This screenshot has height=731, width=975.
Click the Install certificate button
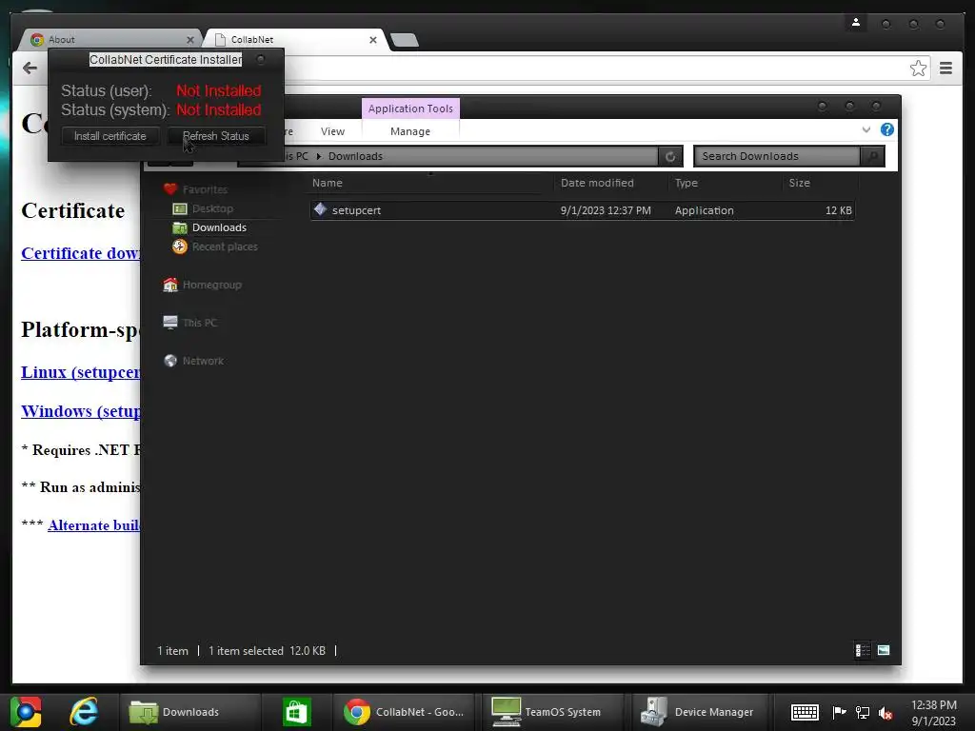[x=110, y=136]
